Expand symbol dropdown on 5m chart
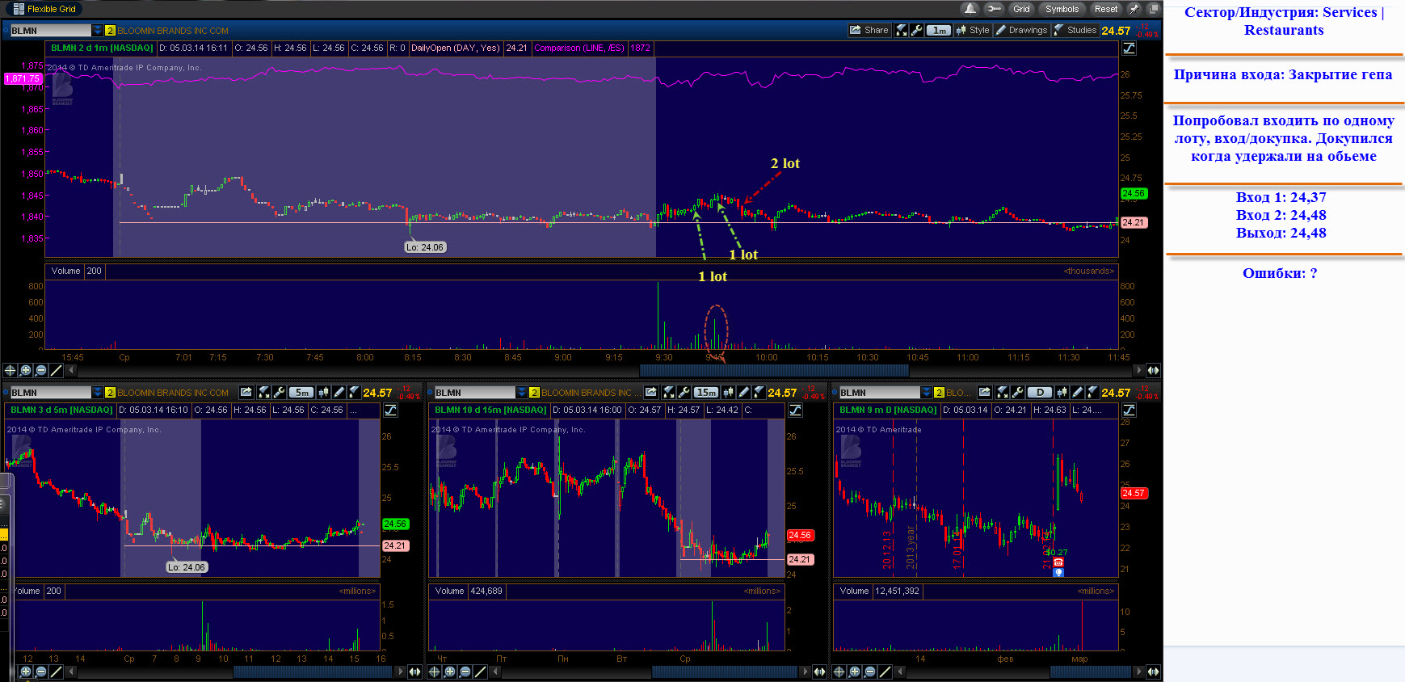 pyautogui.click(x=98, y=393)
